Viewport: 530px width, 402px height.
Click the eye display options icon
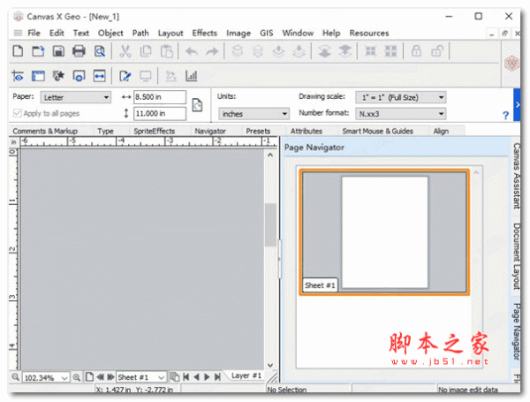tap(18, 76)
